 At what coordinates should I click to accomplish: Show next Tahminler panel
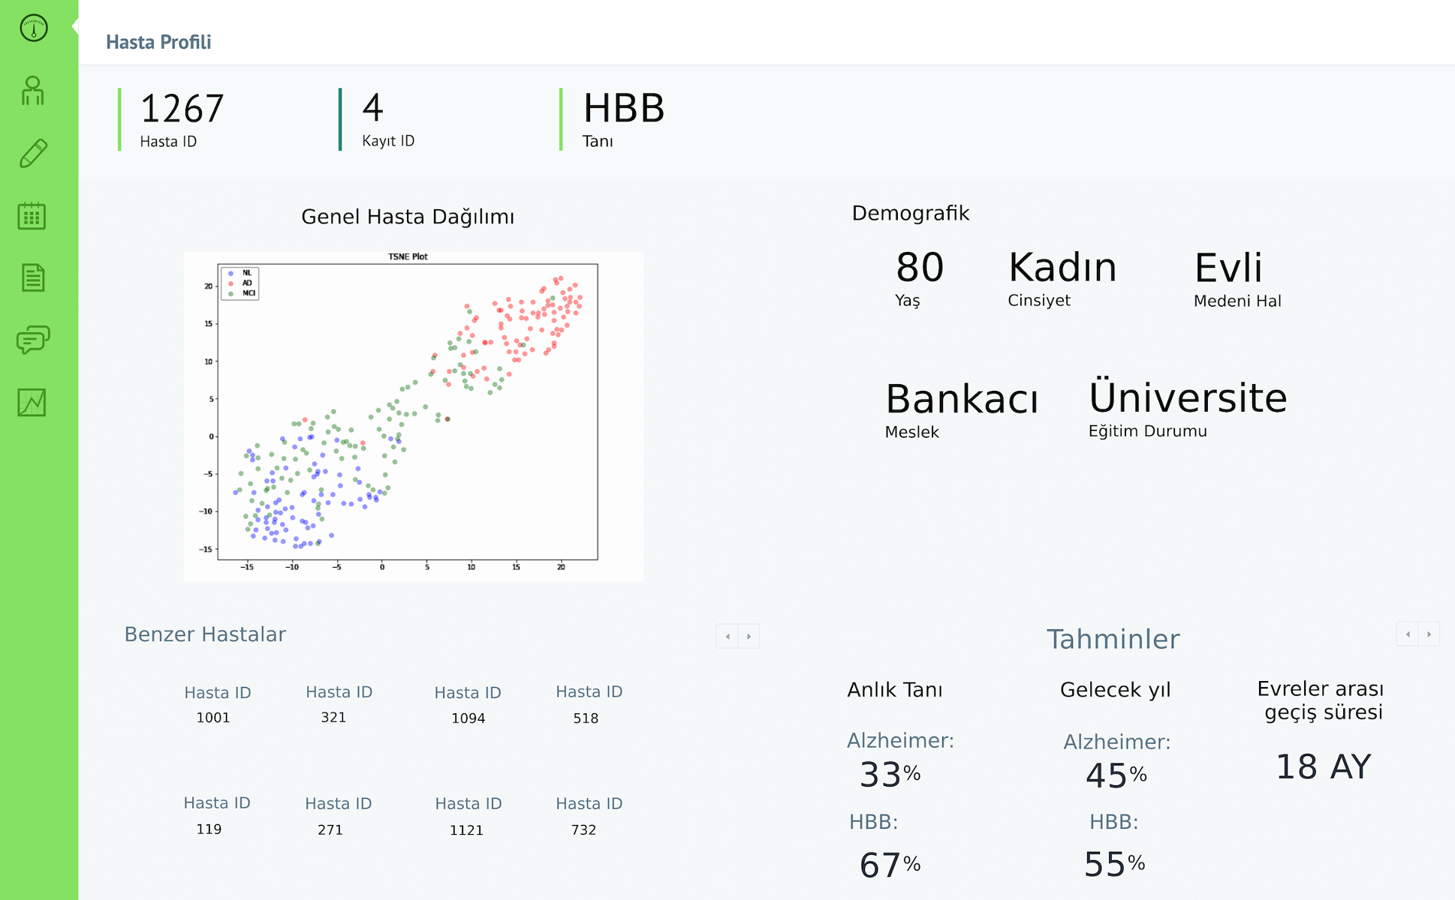point(1429,634)
